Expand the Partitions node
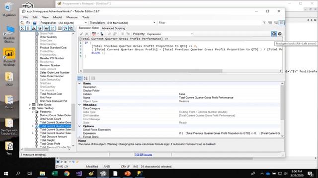The height and width of the screenshot is (178, 318). click(x=33, y=112)
